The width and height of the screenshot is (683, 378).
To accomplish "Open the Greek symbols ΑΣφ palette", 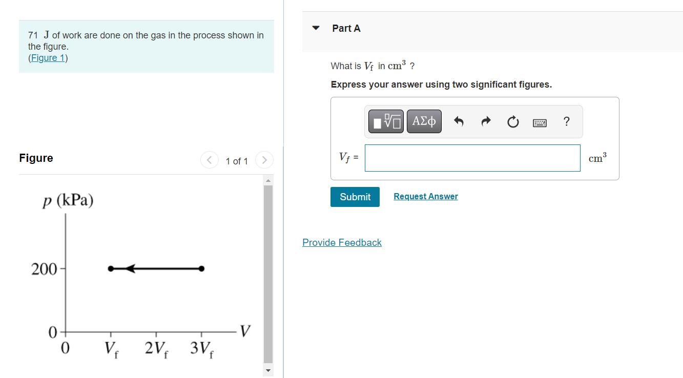I will click(424, 121).
